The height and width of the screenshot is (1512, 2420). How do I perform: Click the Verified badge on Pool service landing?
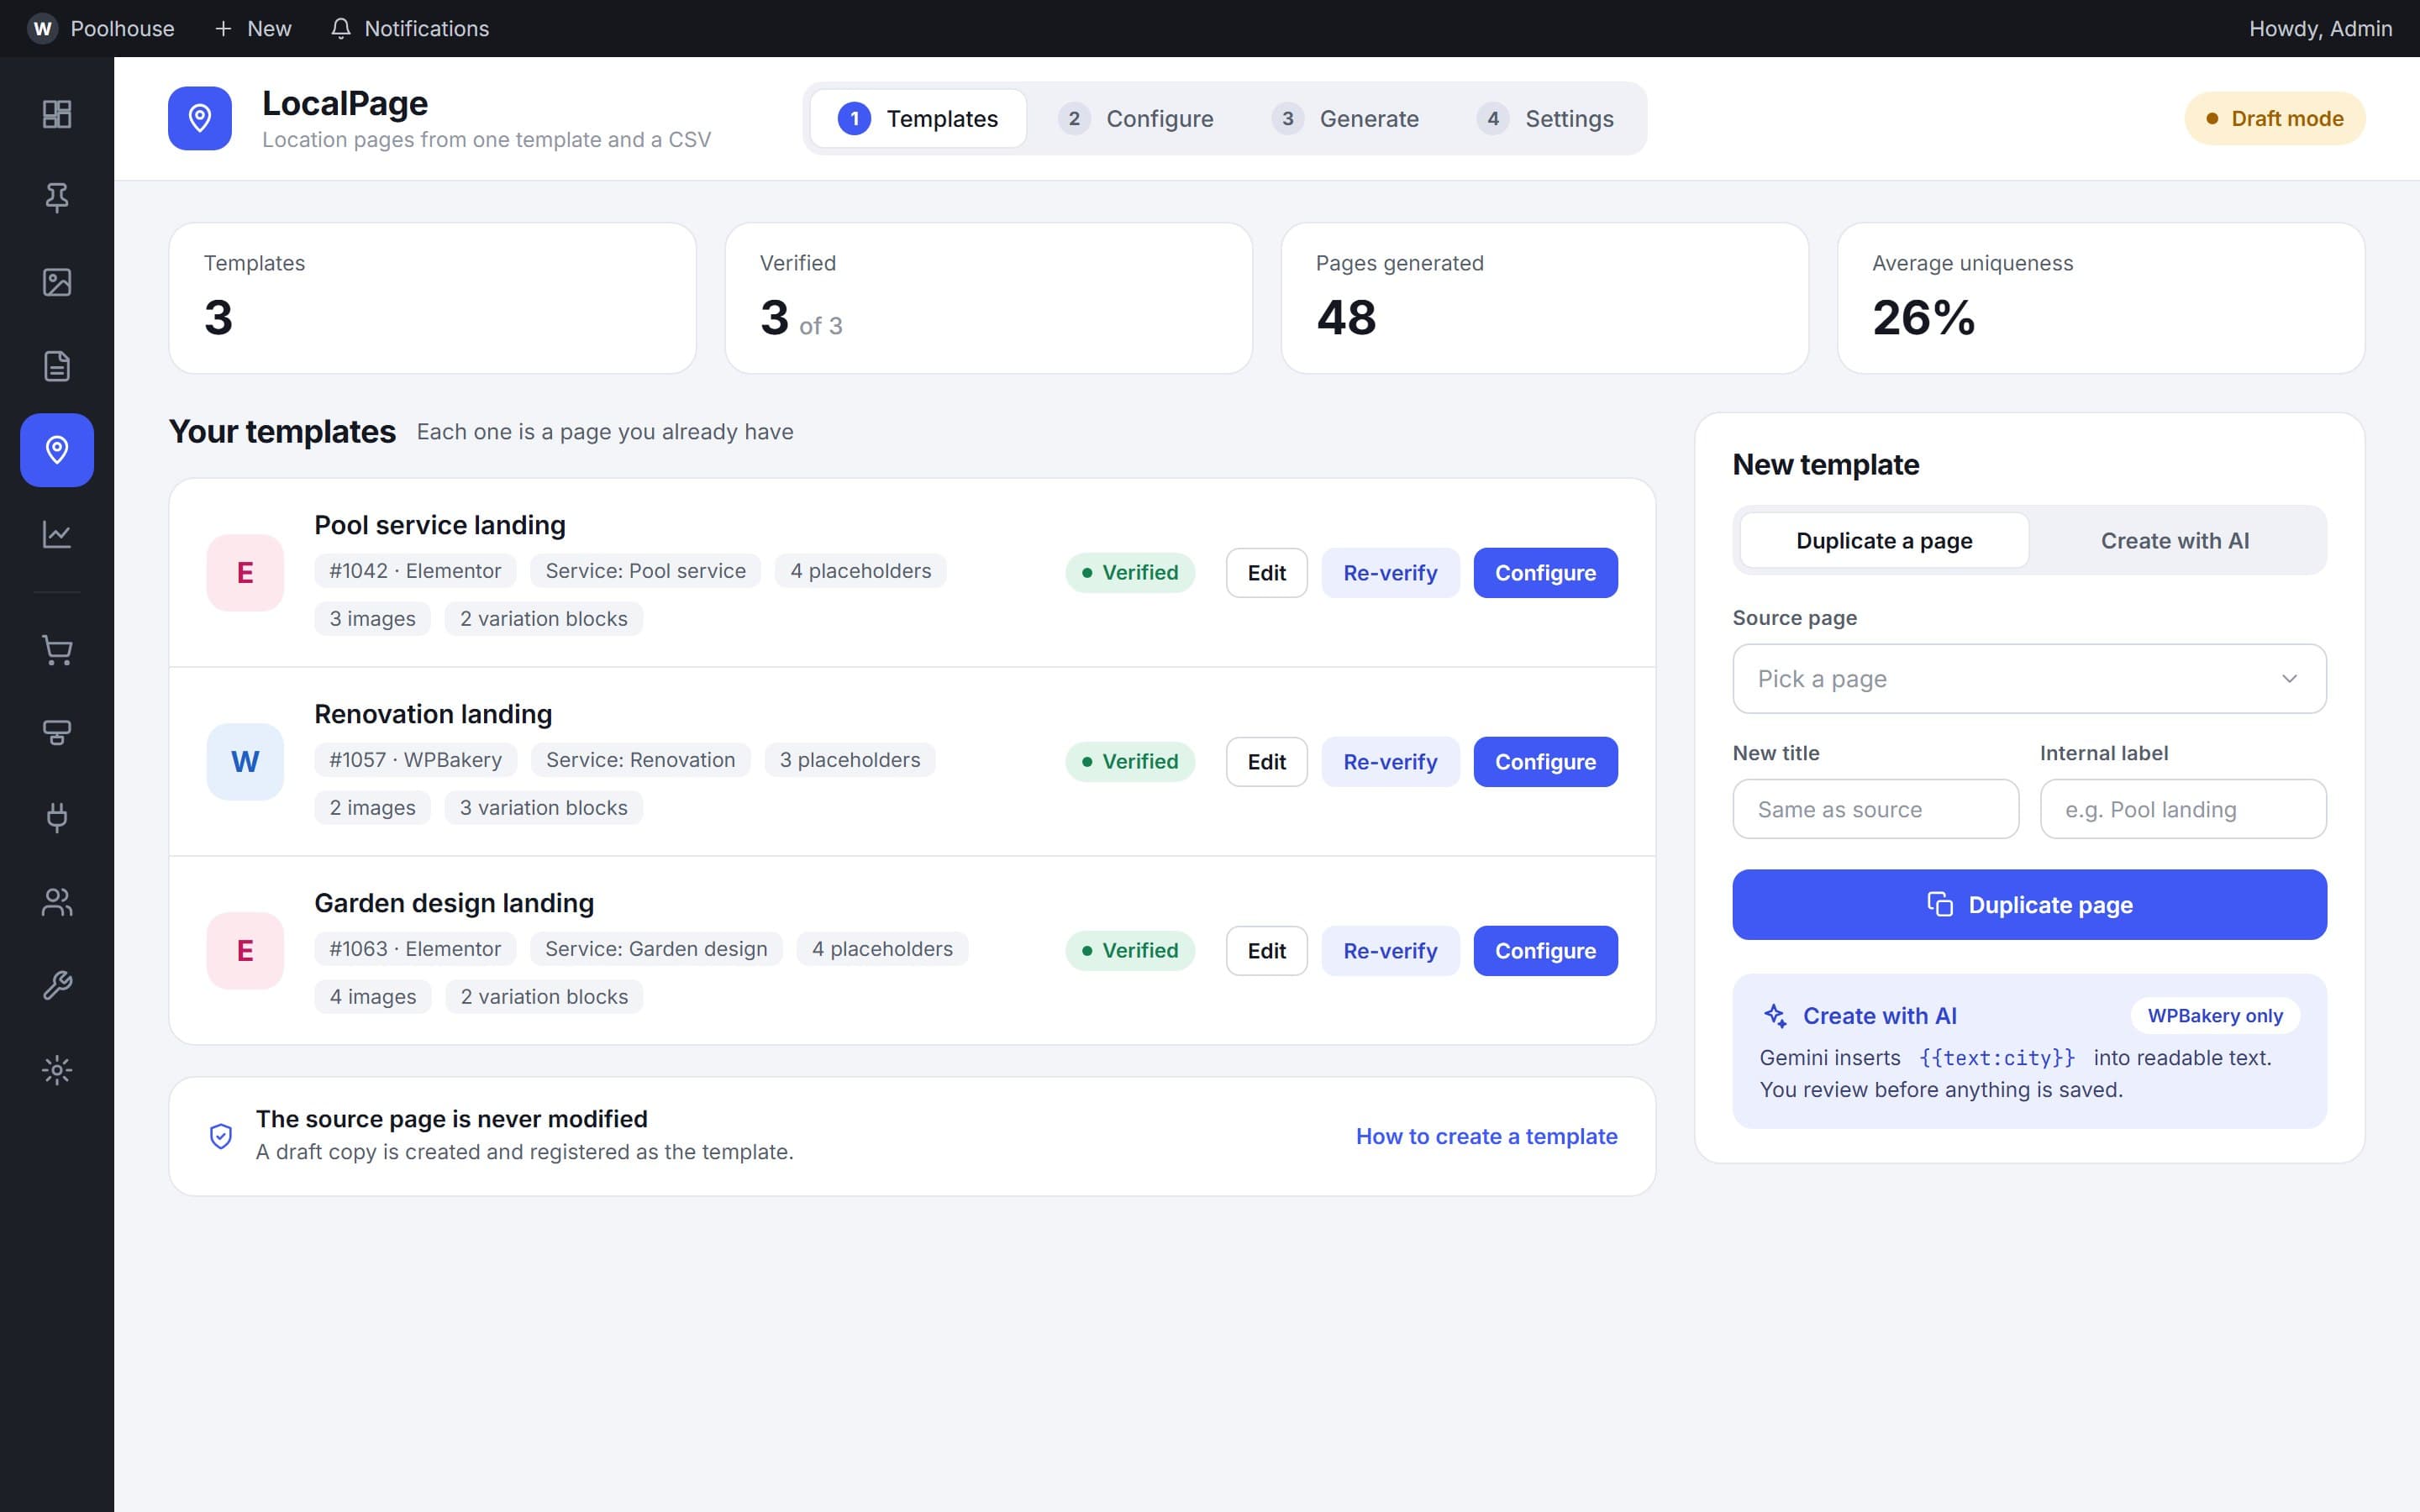pos(1130,572)
